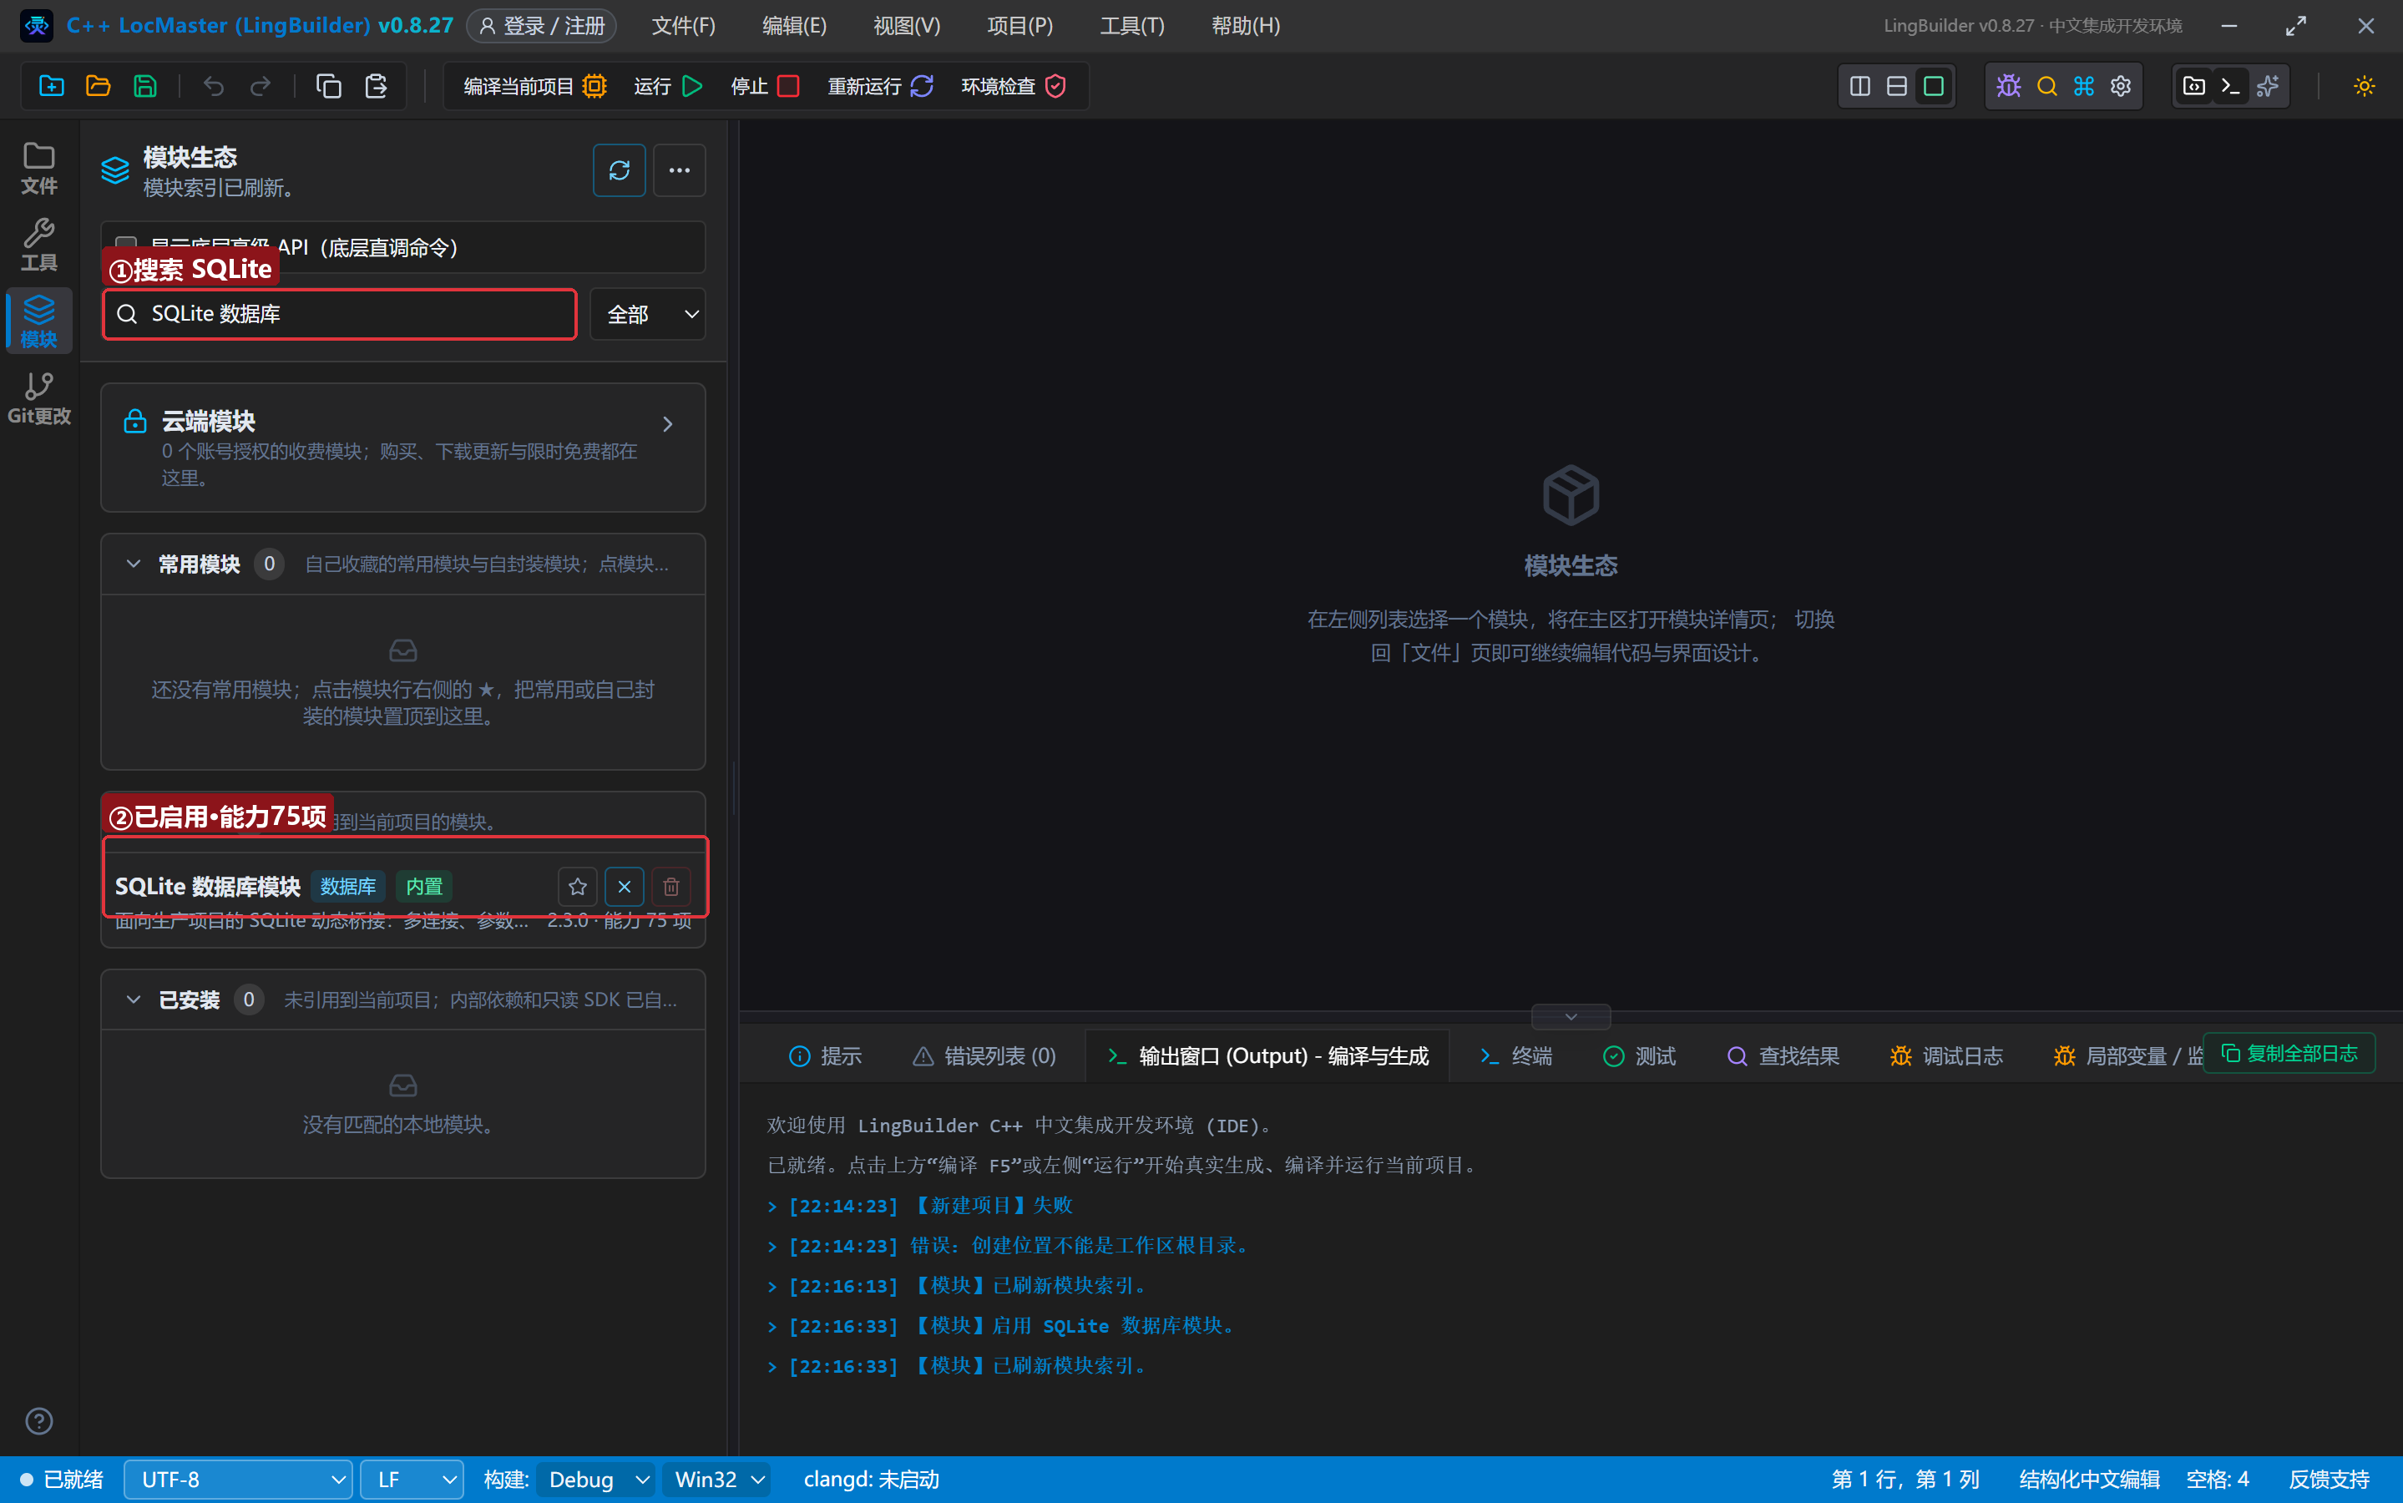2403x1503 pixels.
Task: Open the 文件(F) menu
Action: click(x=683, y=26)
